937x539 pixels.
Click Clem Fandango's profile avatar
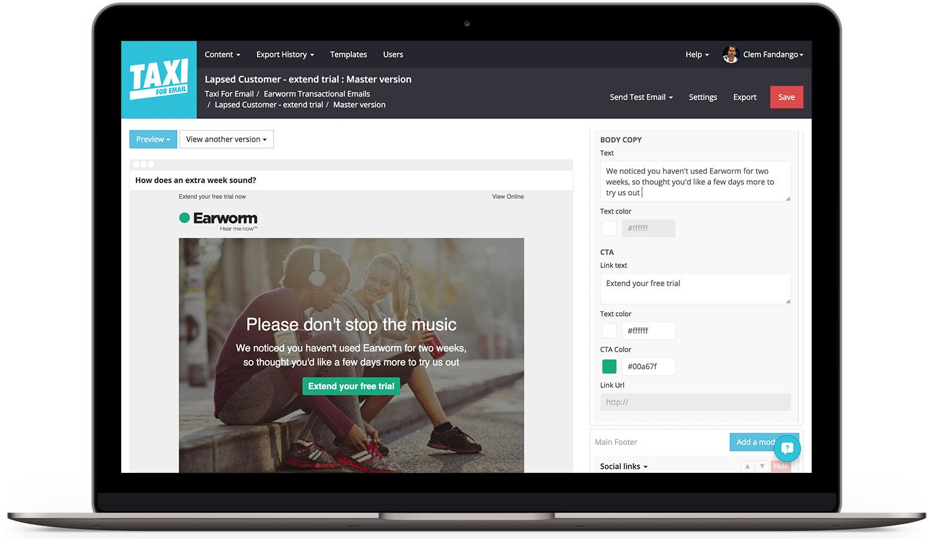tap(730, 54)
